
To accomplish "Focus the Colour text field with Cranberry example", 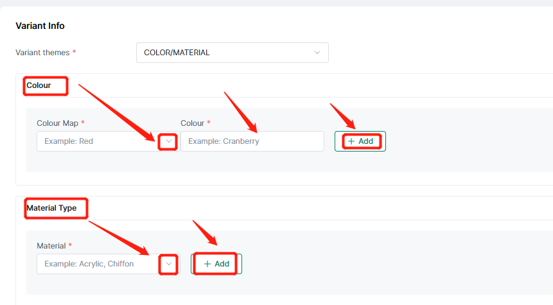I will coord(252,141).
